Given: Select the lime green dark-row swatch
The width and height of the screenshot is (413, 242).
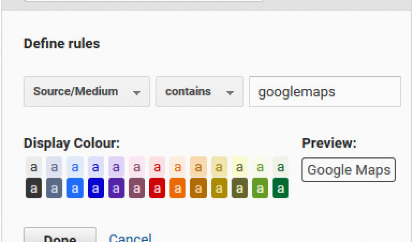Looking at the screenshot, I should (260, 188).
